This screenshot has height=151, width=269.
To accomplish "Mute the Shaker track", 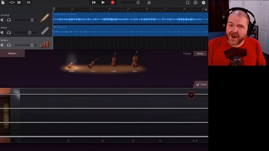I will [2, 33].
